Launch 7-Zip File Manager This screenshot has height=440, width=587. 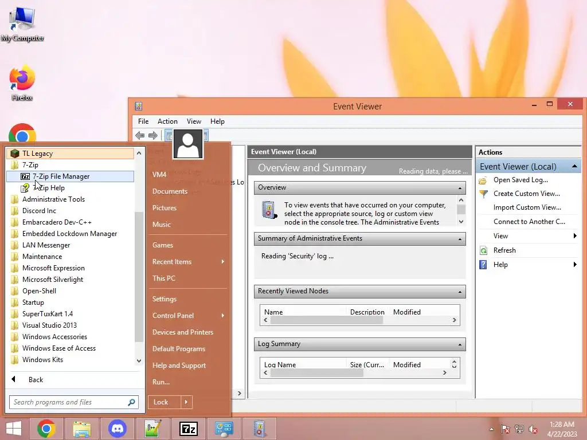70,176
